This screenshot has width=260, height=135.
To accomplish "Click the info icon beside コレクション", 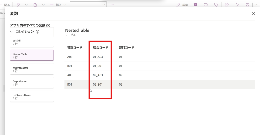I will pos(37,32).
